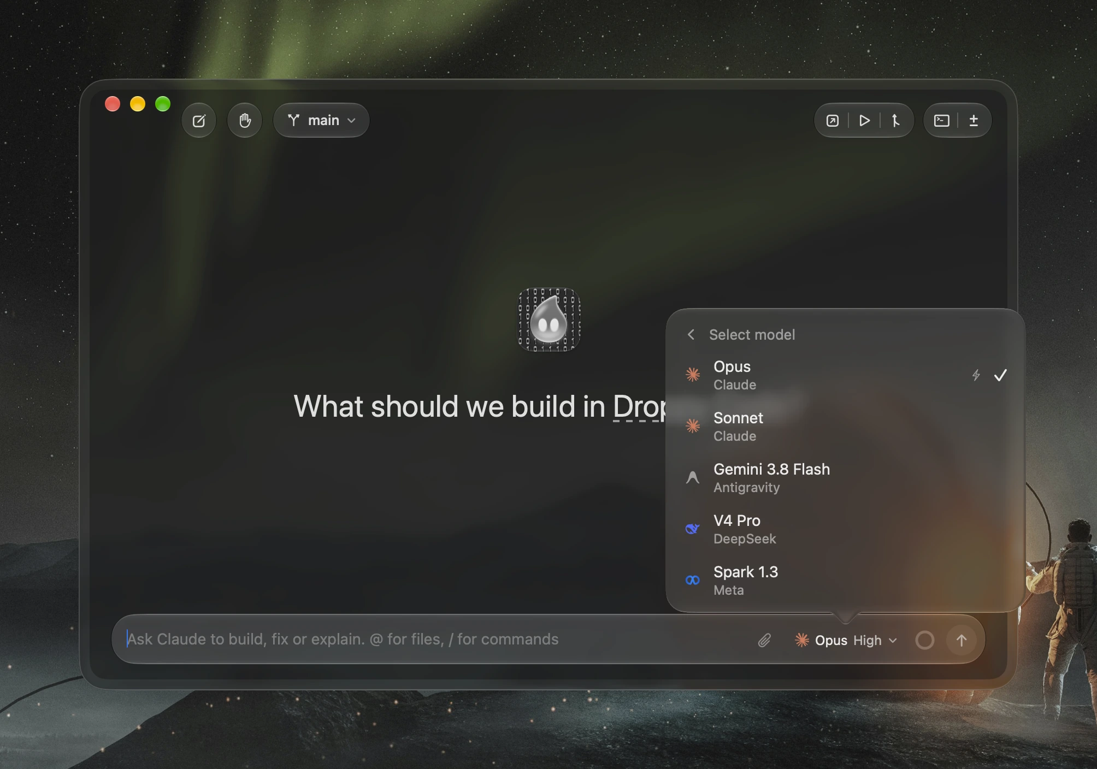This screenshot has width=1097, height=769.
Task: Choose Spark 1.3 from Meta
Action: click(845, 581)
